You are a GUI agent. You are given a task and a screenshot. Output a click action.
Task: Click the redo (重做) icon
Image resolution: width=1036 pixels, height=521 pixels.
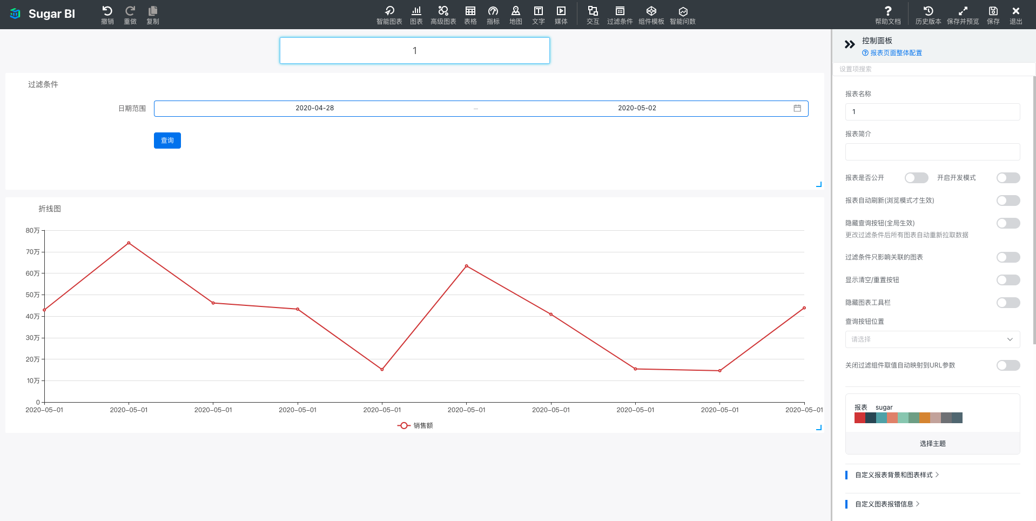tap(130, 15)
